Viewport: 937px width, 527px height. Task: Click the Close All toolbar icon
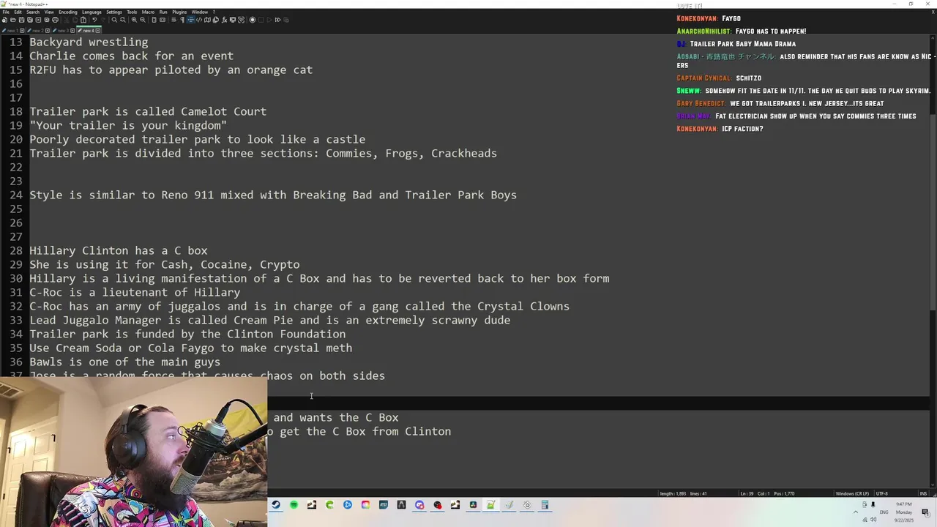(x=47, y=20)
